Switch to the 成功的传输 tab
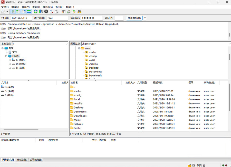Image resolution: width=231 pixels, height=167 pixels. tap(35, 160)
